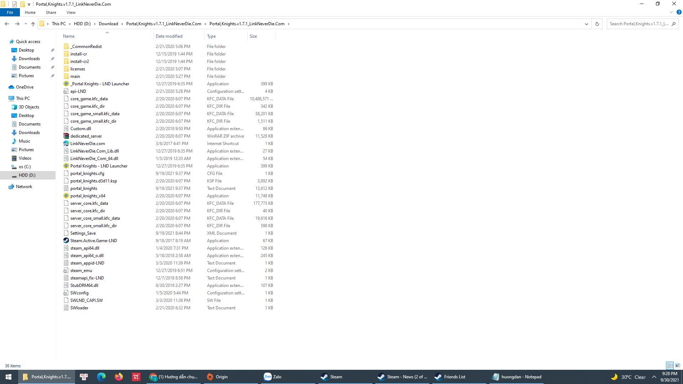The image size is (683, 384).
Task: Switch to large icons view button
Action: (x=678, y=366)
